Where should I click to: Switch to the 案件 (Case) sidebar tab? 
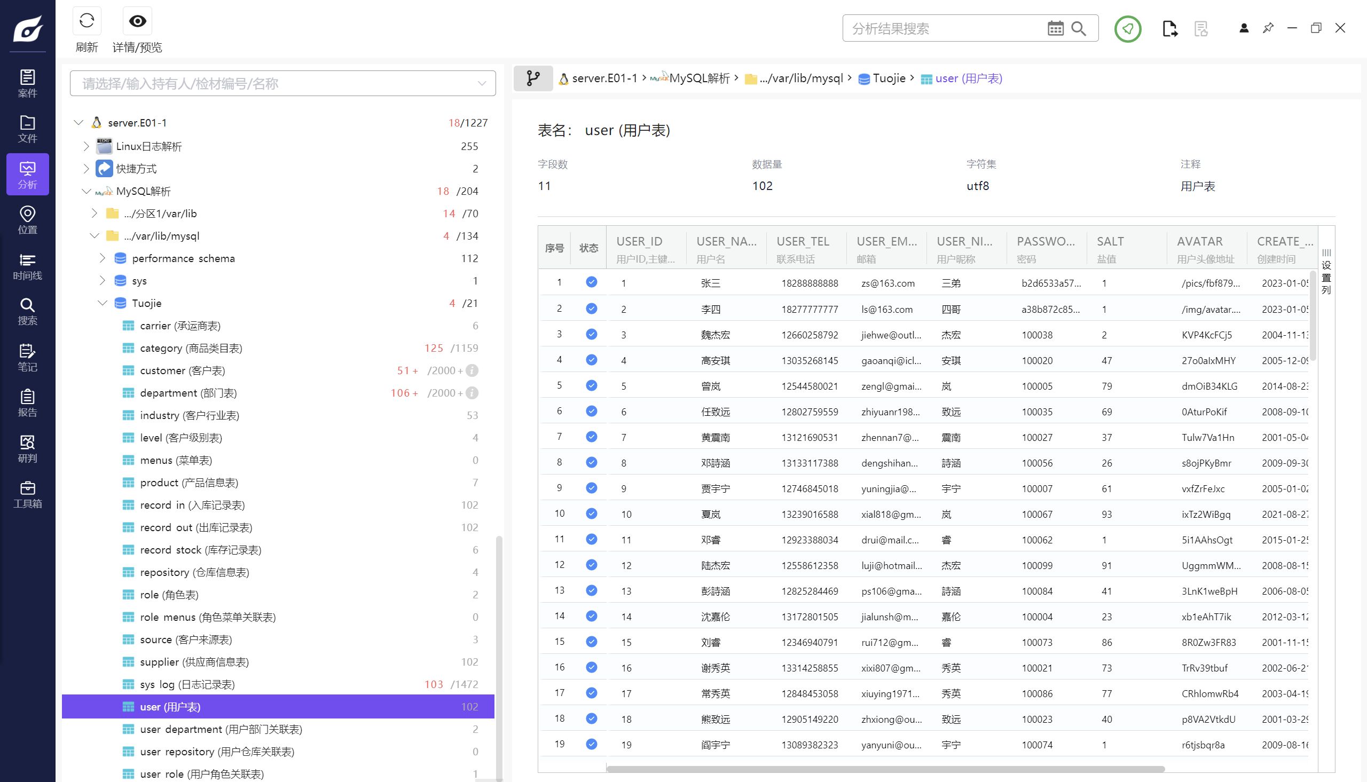(x=27, y=83)
